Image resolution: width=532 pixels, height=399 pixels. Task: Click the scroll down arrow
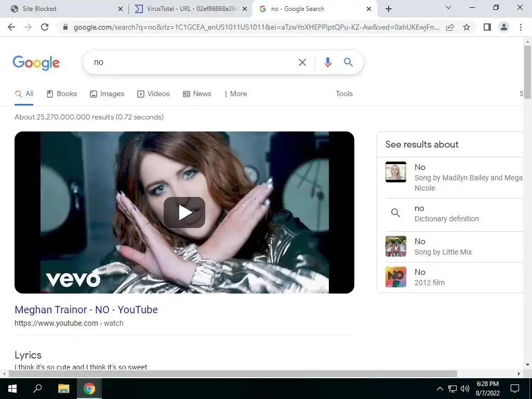[528, 365]
